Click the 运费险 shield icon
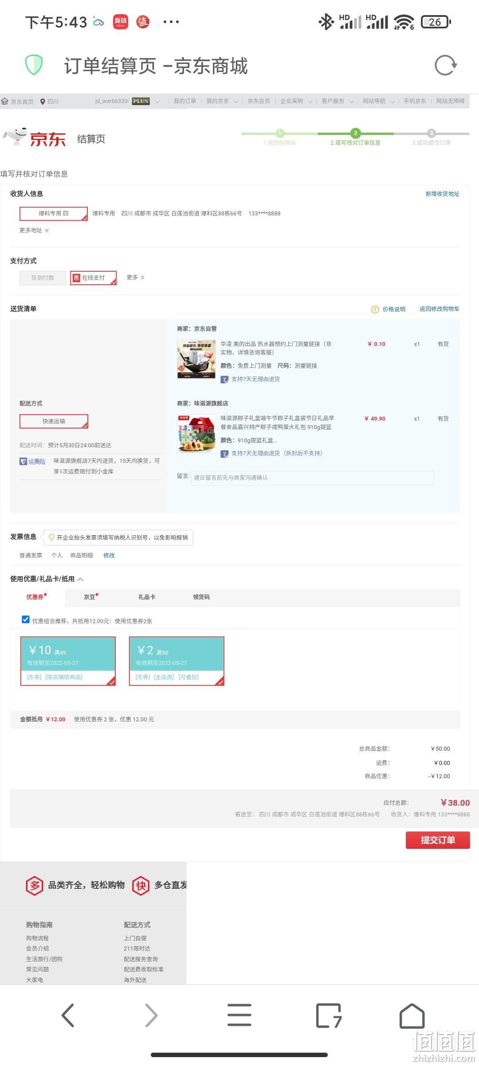This screenshot has height=1066, width=479. click(x=23, y=461)
